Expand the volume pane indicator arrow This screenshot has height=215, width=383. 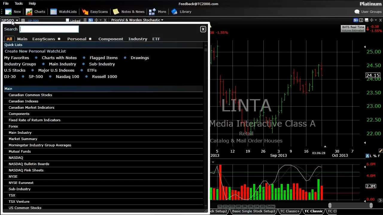click(x=213, y=162)
